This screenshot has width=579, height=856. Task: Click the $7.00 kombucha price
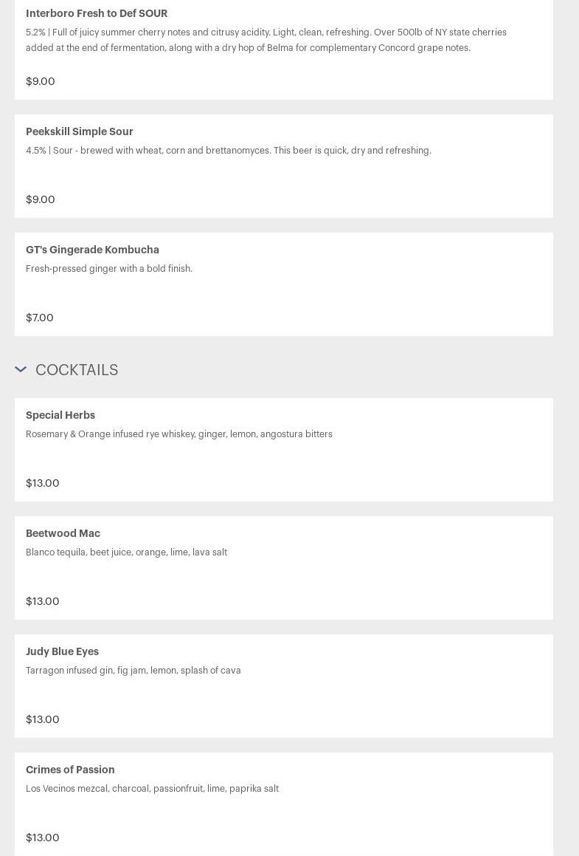(40, 318)
